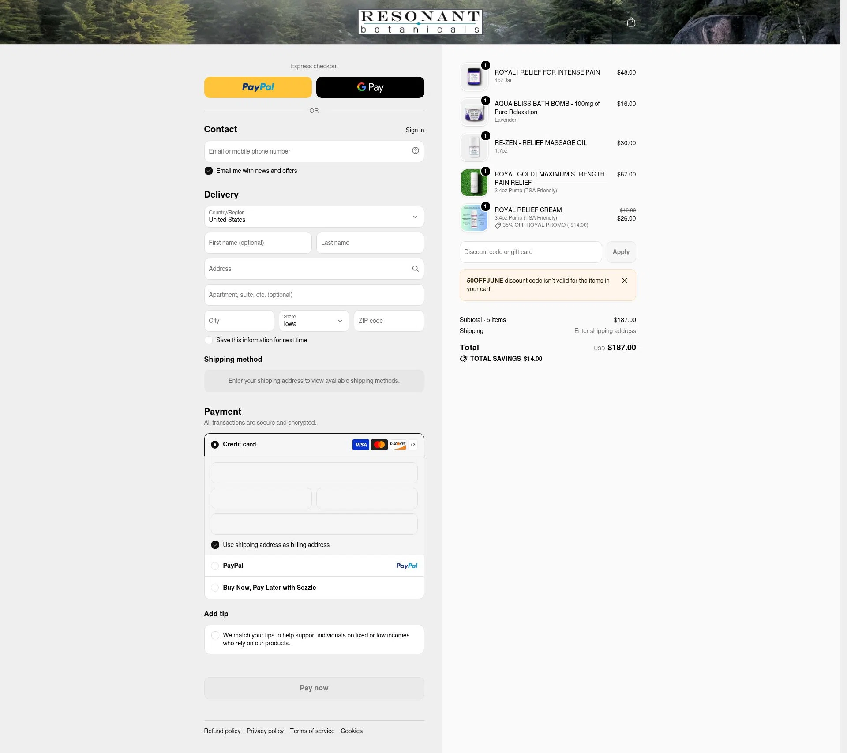Focus the ZIP code field

(389, 321)
